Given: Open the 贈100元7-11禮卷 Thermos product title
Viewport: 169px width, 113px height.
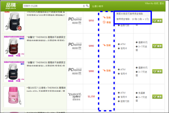Looking at the screenshot, I should pos(46,89).
